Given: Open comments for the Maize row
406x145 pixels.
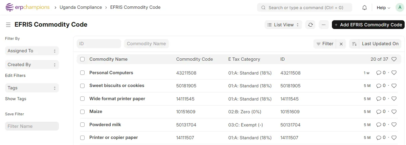Looking at the screenshot, I should [x=381, y=112].
